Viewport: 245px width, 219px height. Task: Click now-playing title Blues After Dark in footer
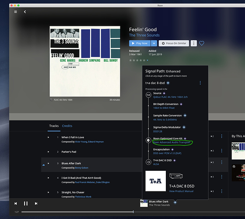pos(158,201)
